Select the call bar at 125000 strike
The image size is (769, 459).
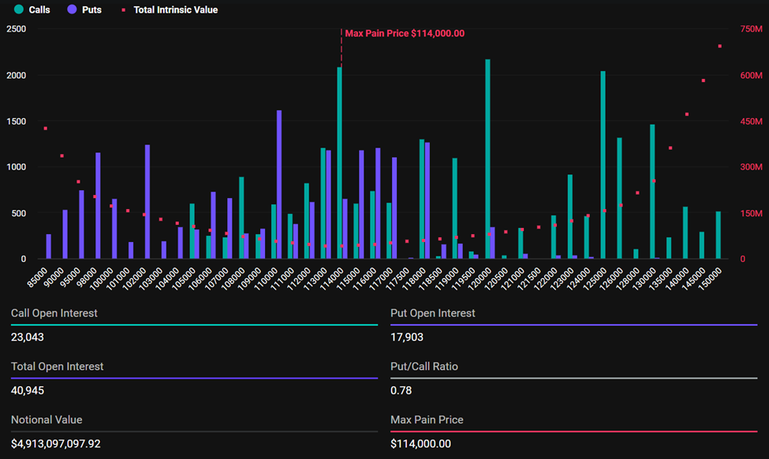tap(603, 164)
